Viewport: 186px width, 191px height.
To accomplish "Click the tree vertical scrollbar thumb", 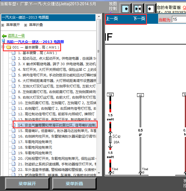I will [x=99, y=51].
